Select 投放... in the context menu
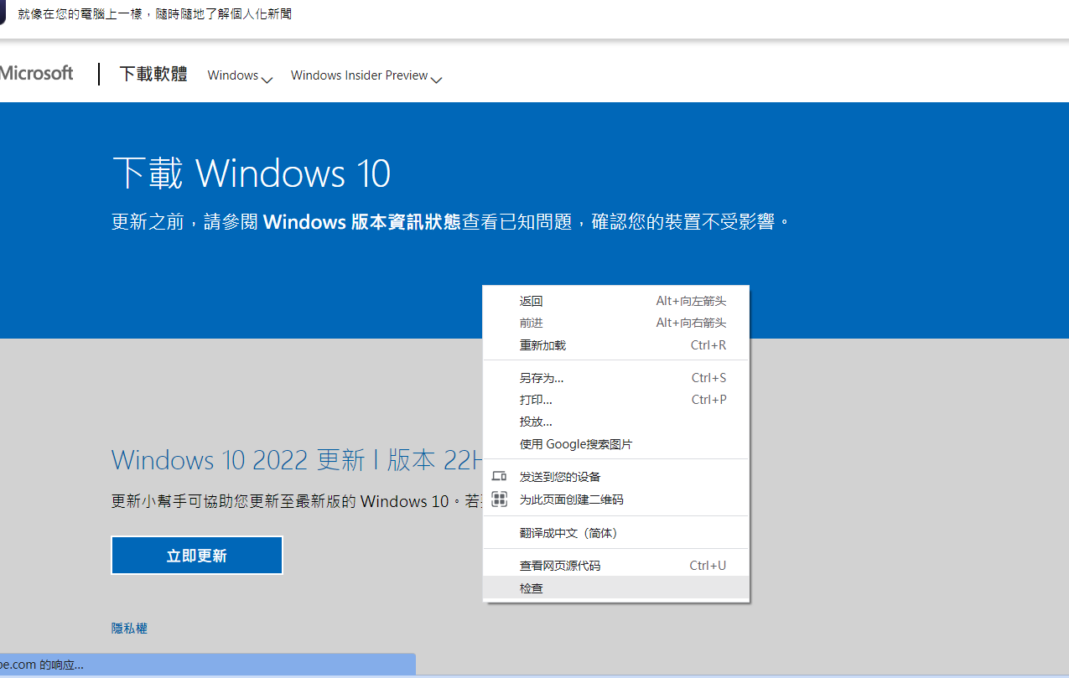This screenshot has width=1069, height=678. 616,422
